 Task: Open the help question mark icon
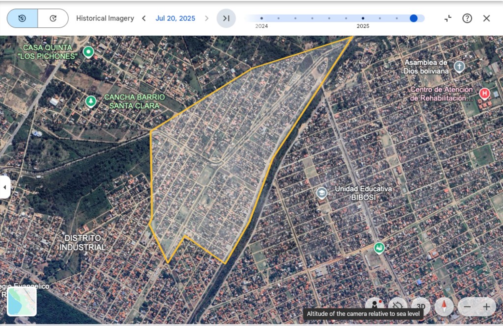coord(467,18)
